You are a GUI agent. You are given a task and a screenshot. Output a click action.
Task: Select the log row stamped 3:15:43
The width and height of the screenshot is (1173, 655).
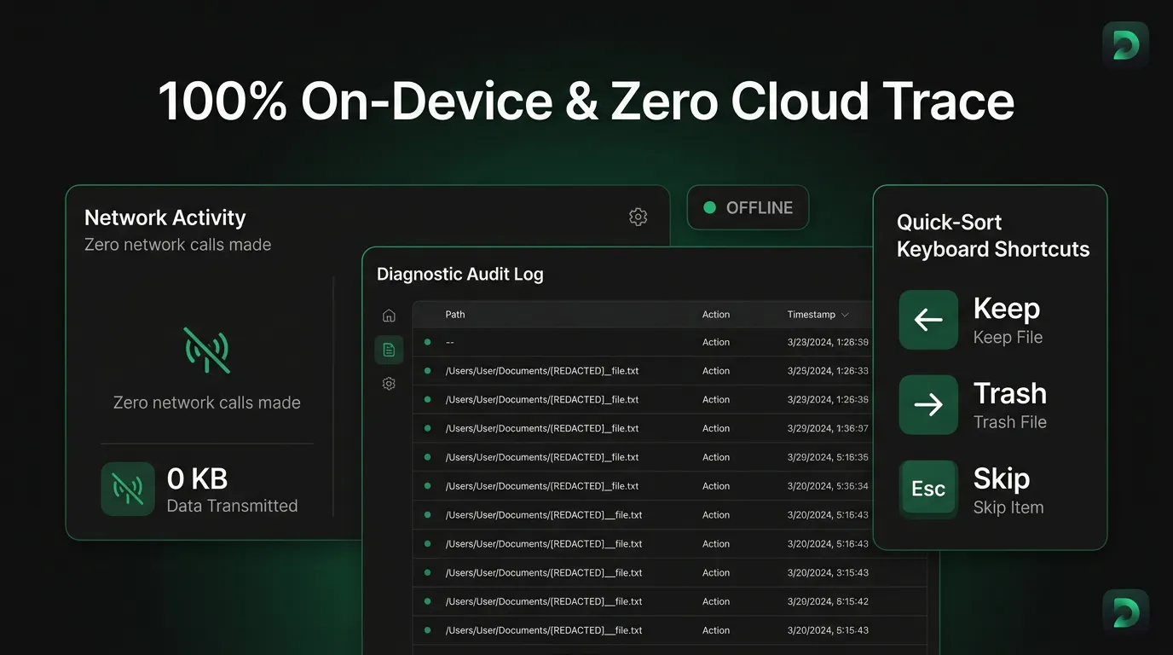[669, 573]
